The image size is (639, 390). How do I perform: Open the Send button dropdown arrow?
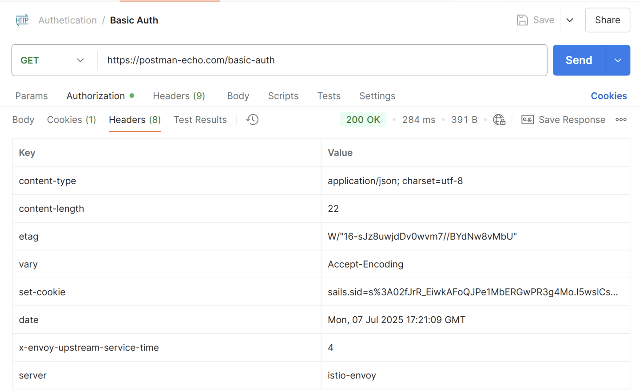coord(618,60)
